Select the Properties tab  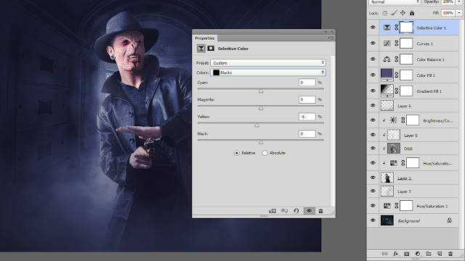coord(205,38)
